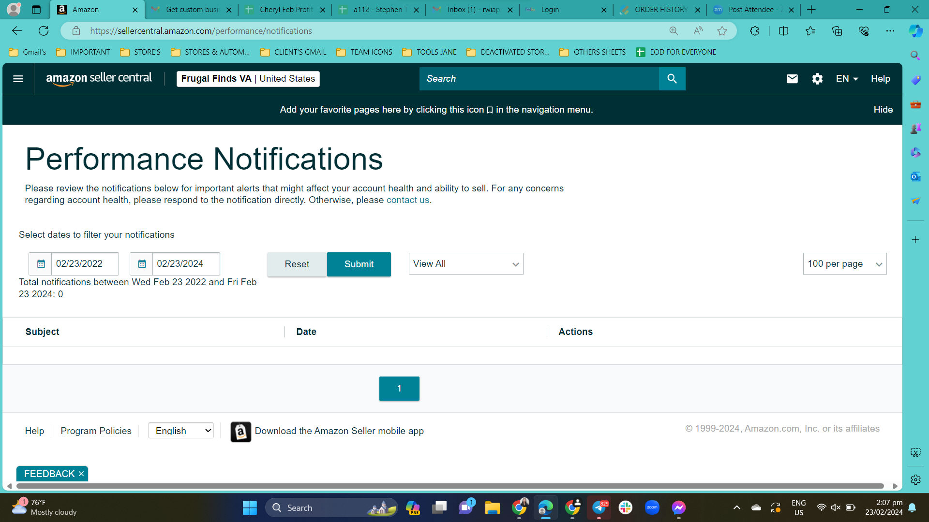This screenshot has height=522, width=929.
Task: Refresh the current page
Action: pos(44,31)
